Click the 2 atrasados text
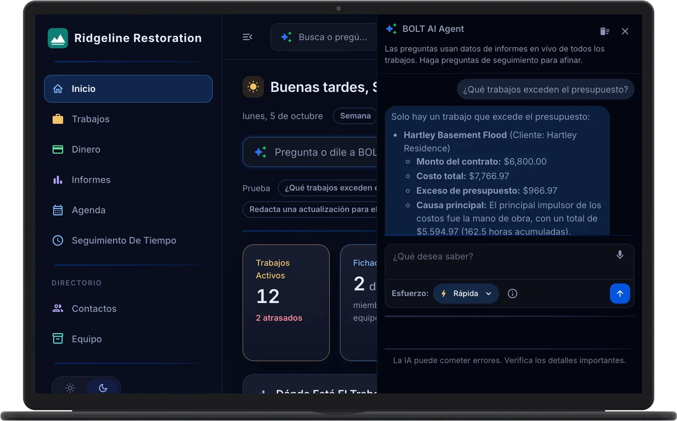The width and height of the screenshot is (677, 421). pos(279,318)
